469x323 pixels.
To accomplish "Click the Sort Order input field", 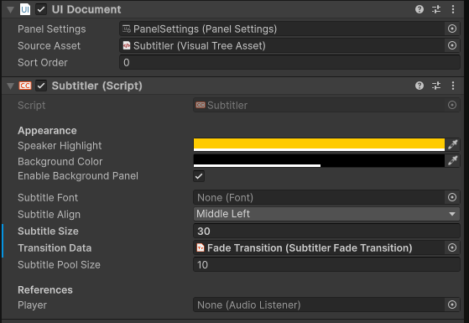I will click(x=289, y=62).
